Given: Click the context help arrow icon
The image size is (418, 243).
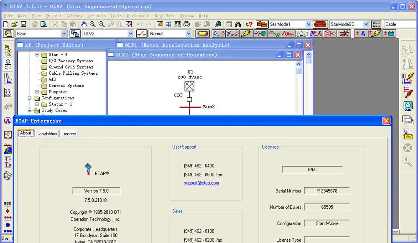Looking at the screenshot, I should [x=248, y=24].
